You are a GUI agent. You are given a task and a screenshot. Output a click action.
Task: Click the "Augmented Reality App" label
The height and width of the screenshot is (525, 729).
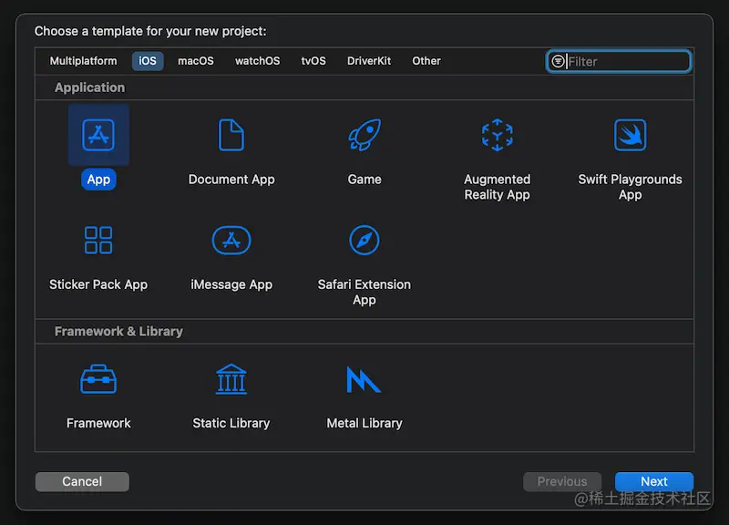[497, 187]
